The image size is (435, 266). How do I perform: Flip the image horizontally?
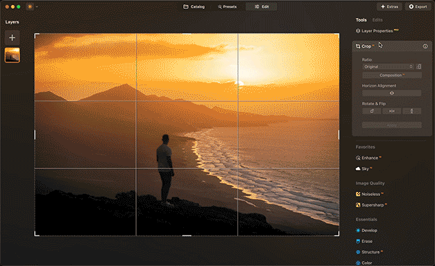point(392,111)
